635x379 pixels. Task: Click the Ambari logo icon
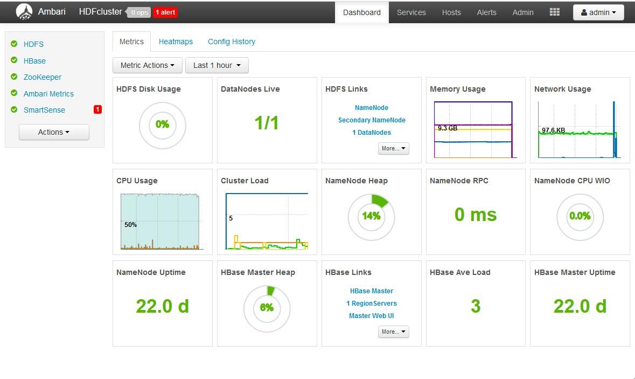pos(23,11)
